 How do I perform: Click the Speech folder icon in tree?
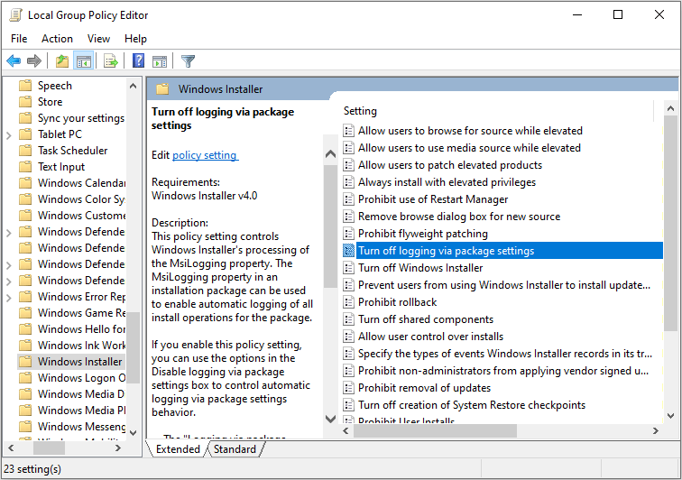point(25,86)
